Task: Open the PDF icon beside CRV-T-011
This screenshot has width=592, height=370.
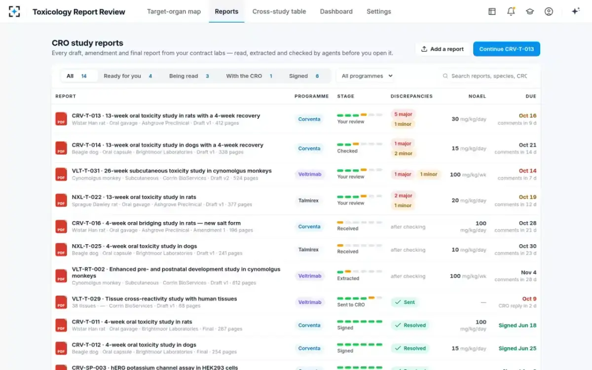Action: [61, 325]
